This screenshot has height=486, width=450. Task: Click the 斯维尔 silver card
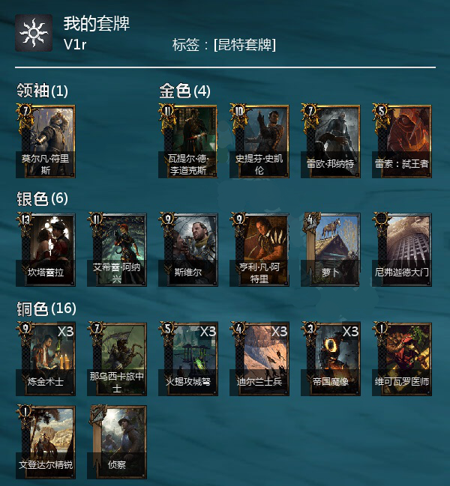point(187,249)
